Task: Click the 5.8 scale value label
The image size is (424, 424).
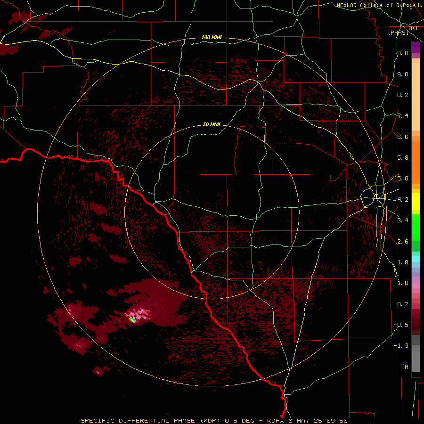Action: point(403,158)
